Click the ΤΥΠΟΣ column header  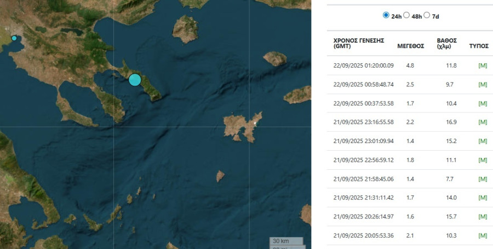point(479,46)
